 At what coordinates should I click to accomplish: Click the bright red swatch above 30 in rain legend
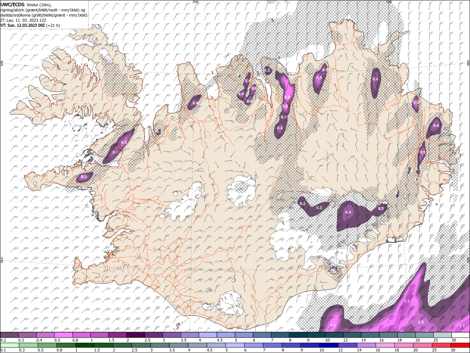pos(460,345)
